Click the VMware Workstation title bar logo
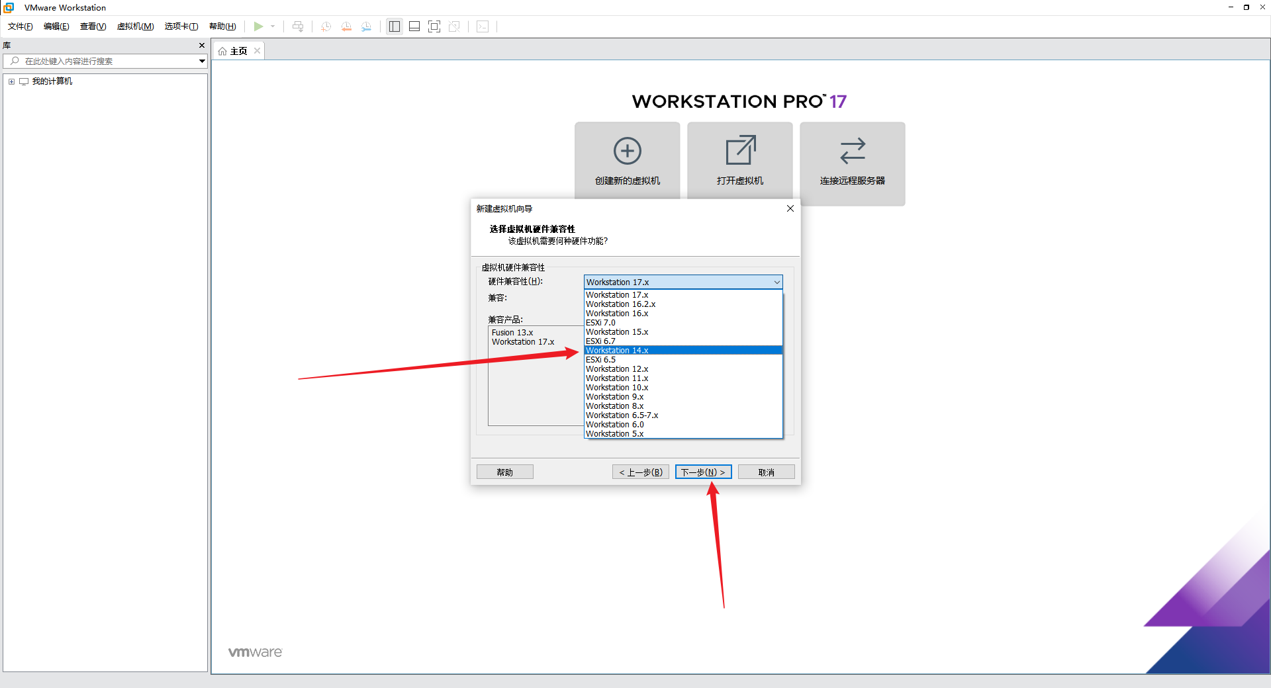The image size is (1271, 688). [x=9, y=7]
